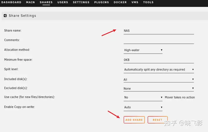Expand the Included disk(s) dropdown

[159, 79]
